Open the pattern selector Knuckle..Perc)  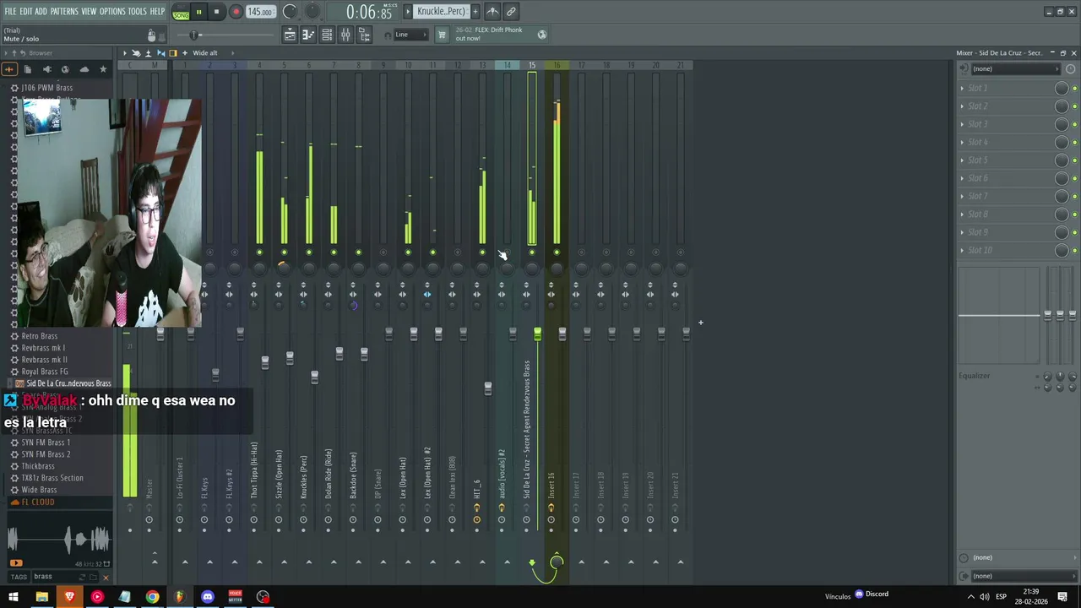pos(442,12)
